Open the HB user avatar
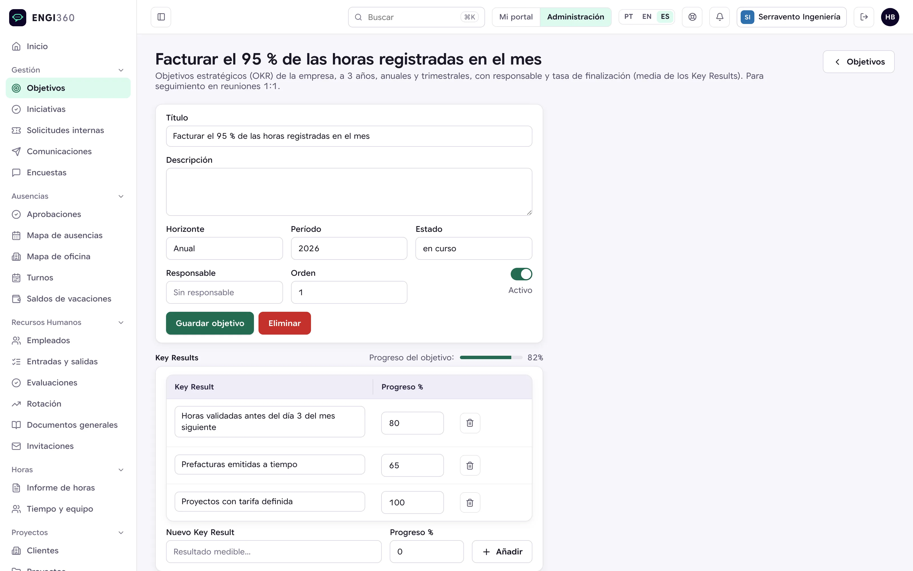The image size is (913, 571). pyautogui.click(x=890, y=17)
